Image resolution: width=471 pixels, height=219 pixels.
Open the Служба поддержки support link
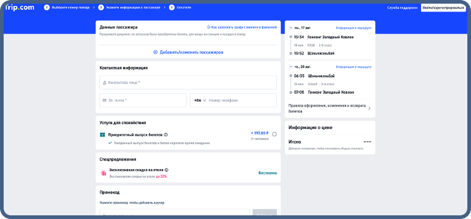(x=402, y=8)
